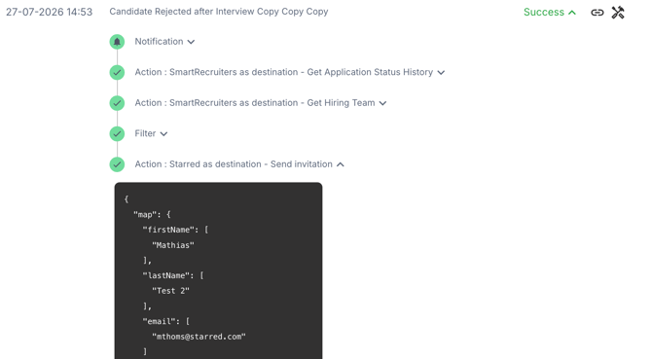The width and height of the screenshot is (652, 359).
Task: Click the "email" key in JSON
Action: pyautogui.click(x=161, y=321)
